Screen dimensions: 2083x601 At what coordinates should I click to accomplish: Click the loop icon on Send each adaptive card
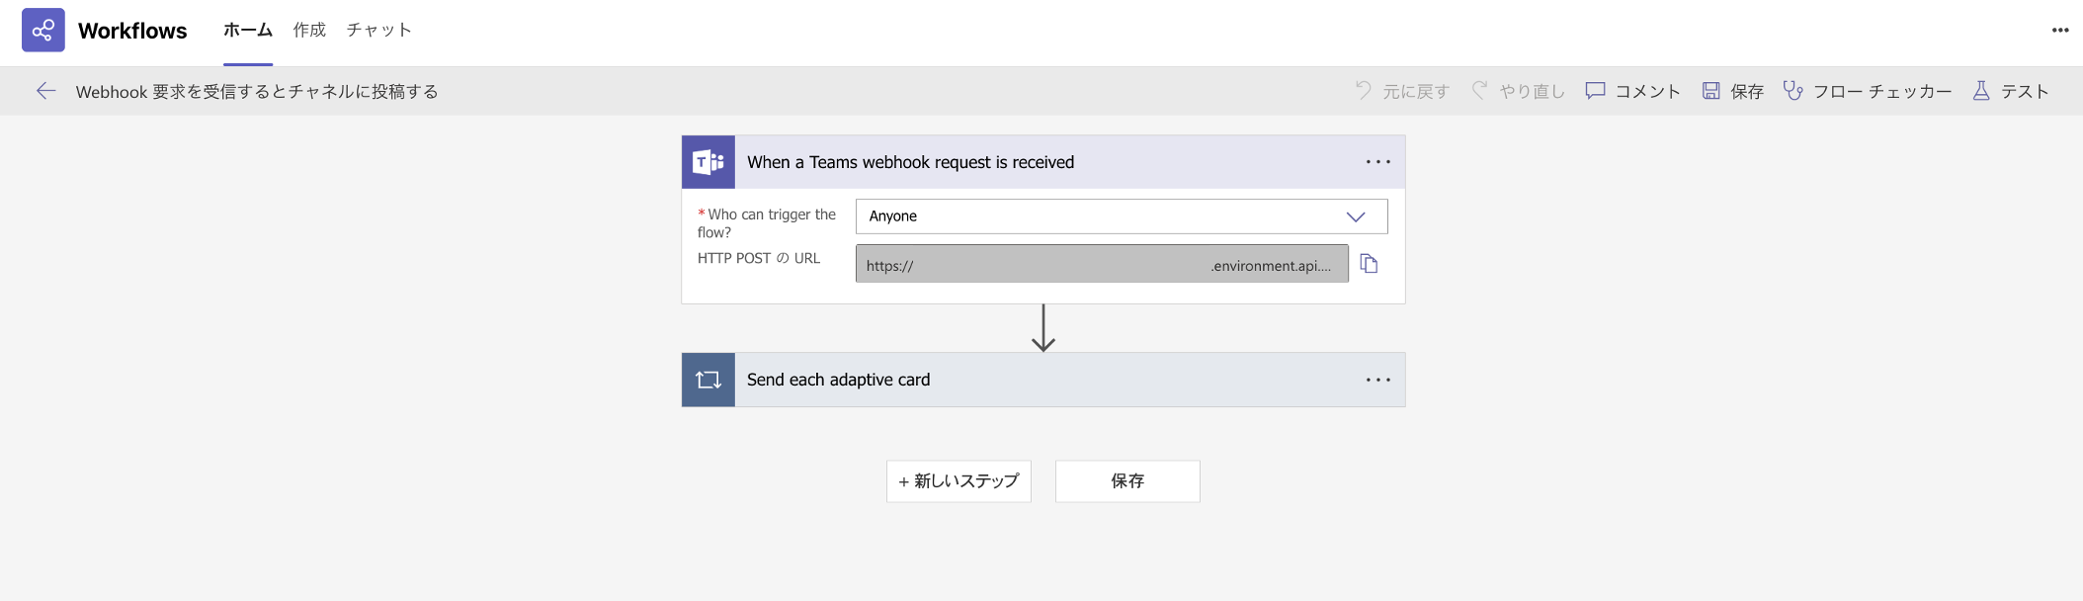coord(708,380)
